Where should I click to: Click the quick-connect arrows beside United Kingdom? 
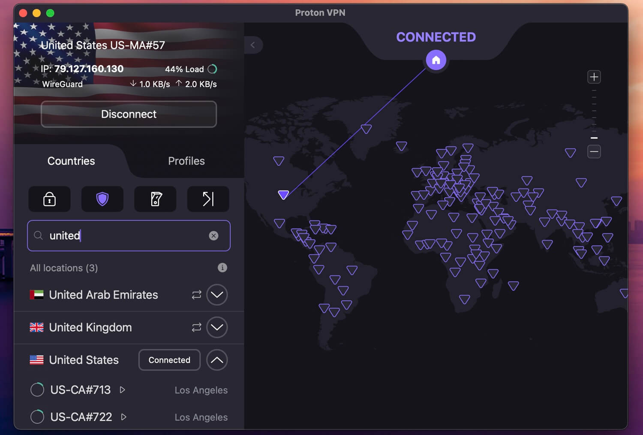pos(196,327)
